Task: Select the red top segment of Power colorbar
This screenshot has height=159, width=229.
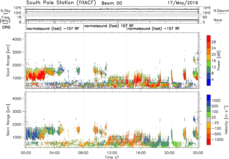Action: [209, 38]
